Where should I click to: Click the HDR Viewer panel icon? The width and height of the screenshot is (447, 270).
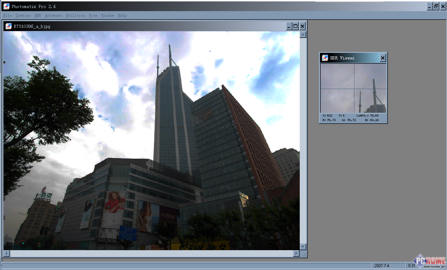pyautogui.click(x=325, y=58)
